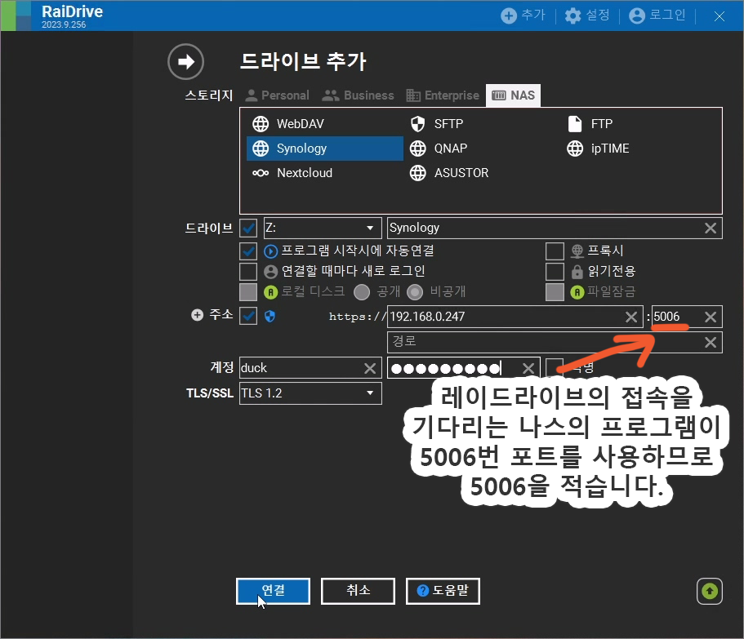
Task: Click the blue HTTPS shield icon
Action: 270,317
